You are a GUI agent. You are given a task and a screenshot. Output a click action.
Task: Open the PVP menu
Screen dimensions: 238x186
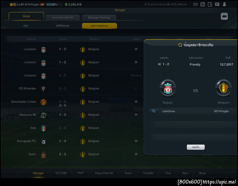[81, 173]
